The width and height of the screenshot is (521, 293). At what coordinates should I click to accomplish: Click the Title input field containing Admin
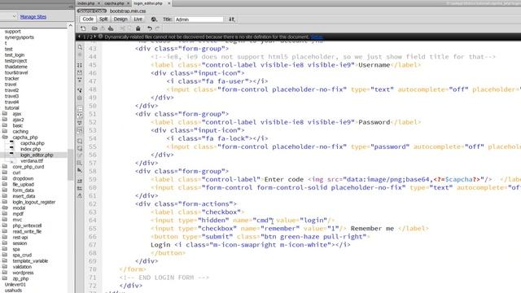pos(199,20)
